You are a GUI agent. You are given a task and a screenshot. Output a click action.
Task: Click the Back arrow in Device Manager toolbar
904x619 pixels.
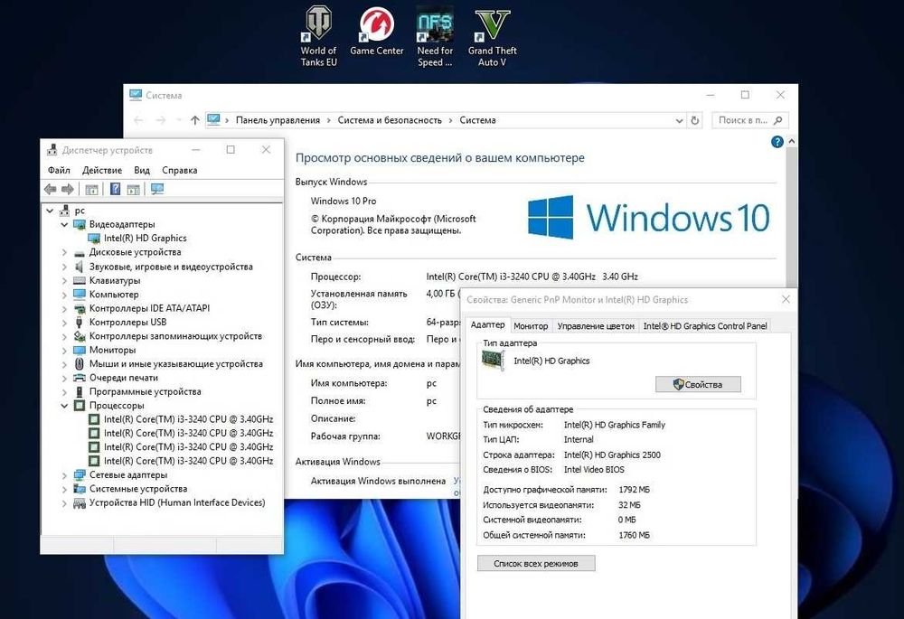click(x=50, y=189)
